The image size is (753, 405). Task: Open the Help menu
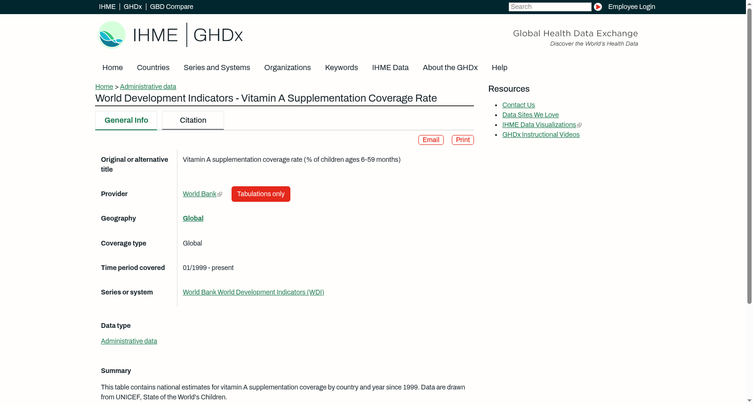500,68
